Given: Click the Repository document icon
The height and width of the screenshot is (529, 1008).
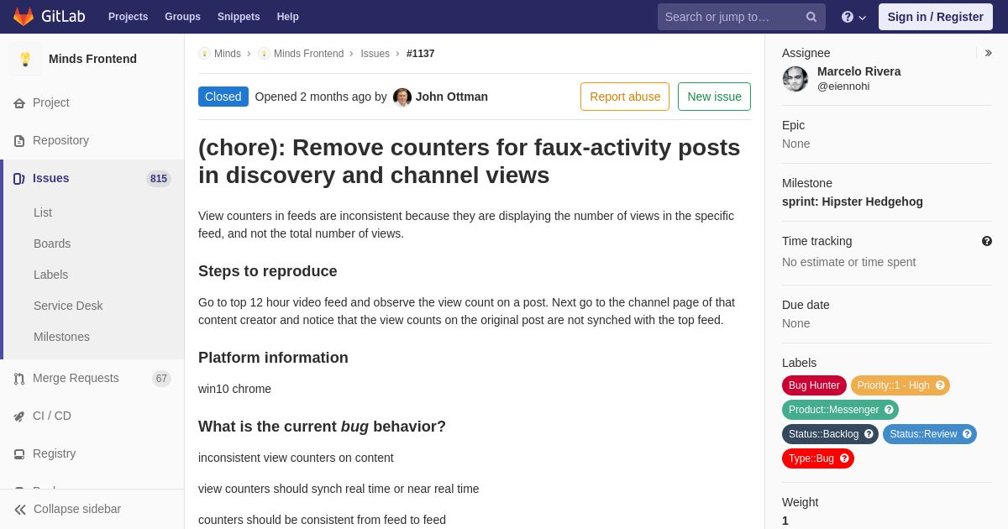Looking at the screenshot, I should 19,141.
